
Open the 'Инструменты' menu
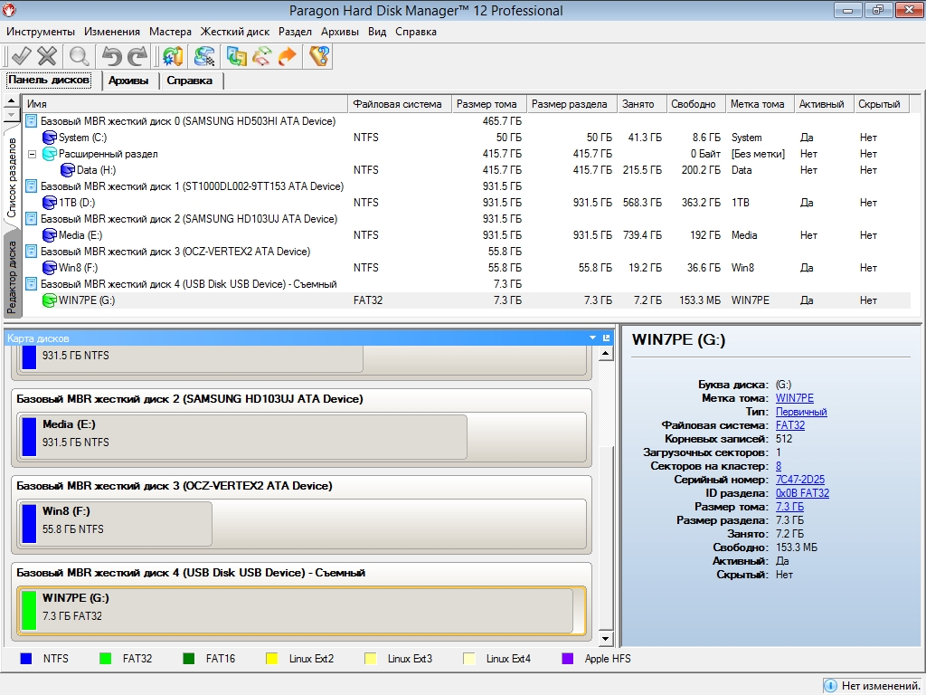click(41, 32)
